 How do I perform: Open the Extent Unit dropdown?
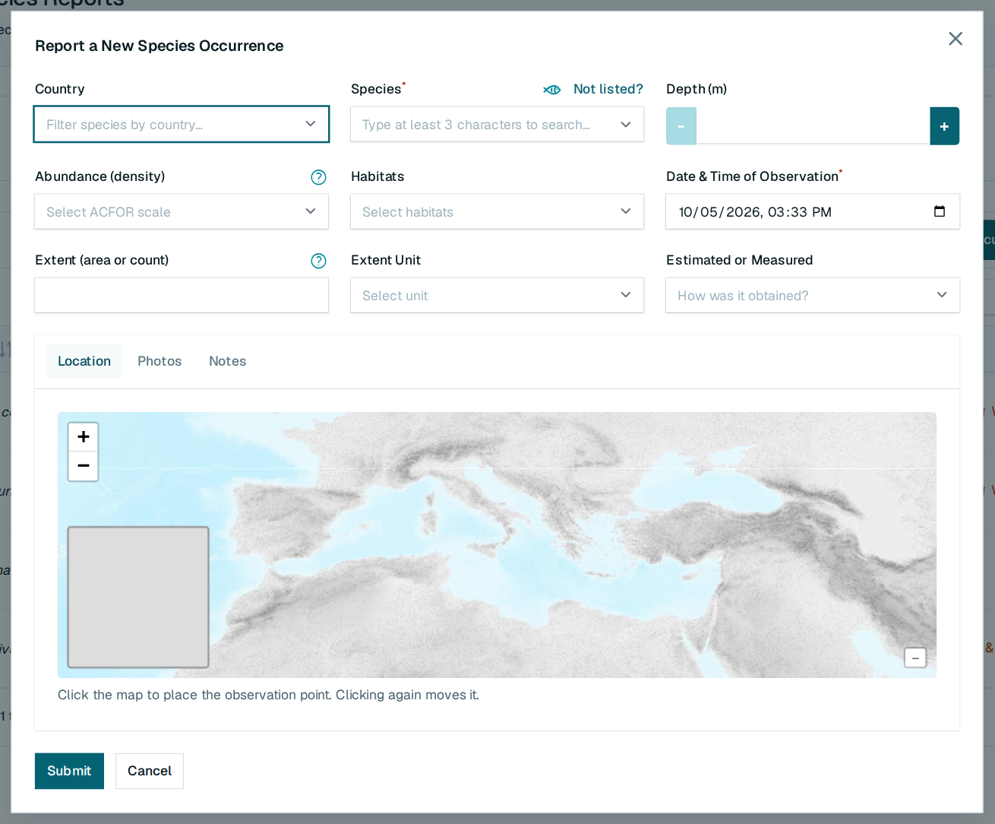click(x=497, y=296)
